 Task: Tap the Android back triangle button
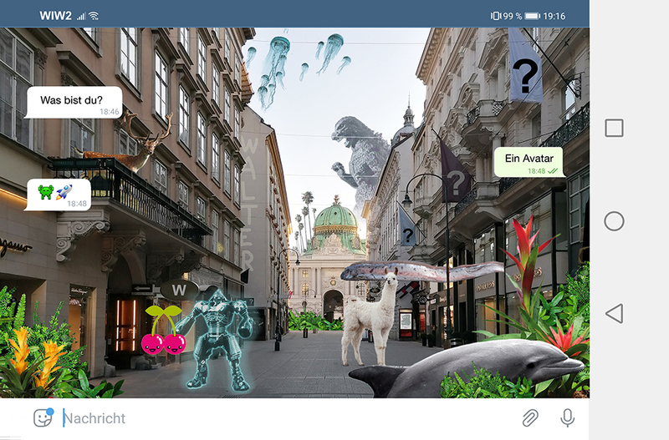coord(614,313)
